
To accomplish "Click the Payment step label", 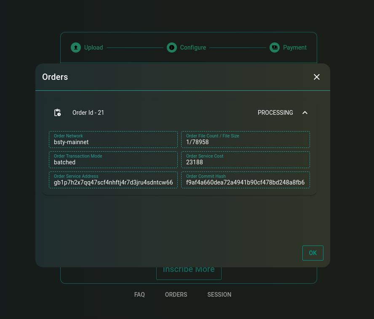I will 294,47.
